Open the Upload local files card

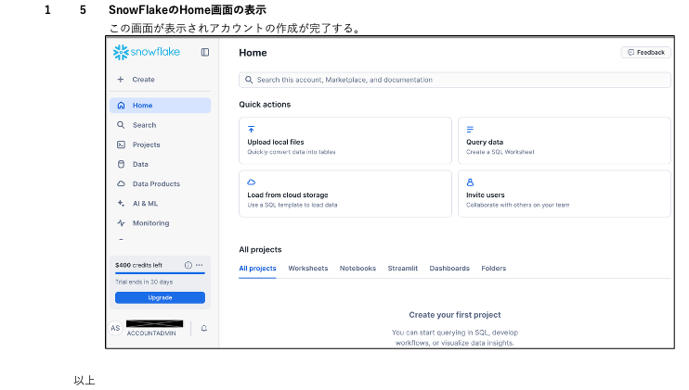point(345,141)
